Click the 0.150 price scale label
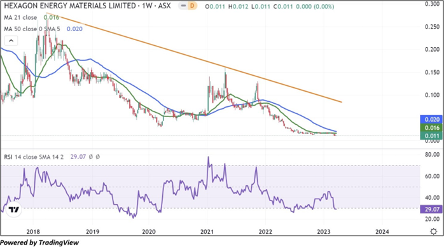This screenshot has height=247, width=444. tap(432, 73)
